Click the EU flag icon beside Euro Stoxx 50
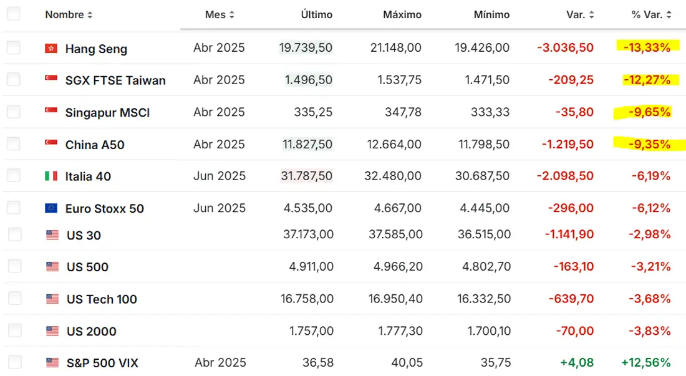 [x=51, y=208]
